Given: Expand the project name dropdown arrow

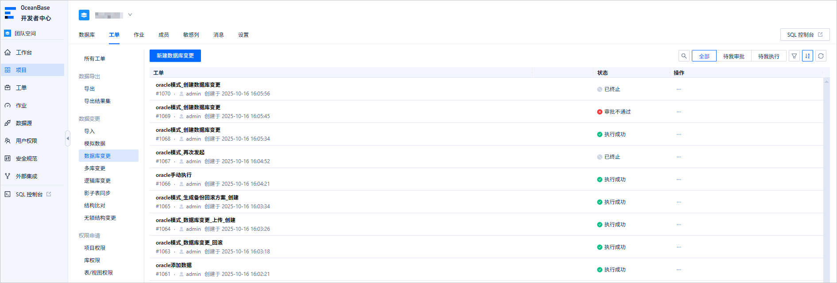Looking at the screenshot, I should point(130,15).
